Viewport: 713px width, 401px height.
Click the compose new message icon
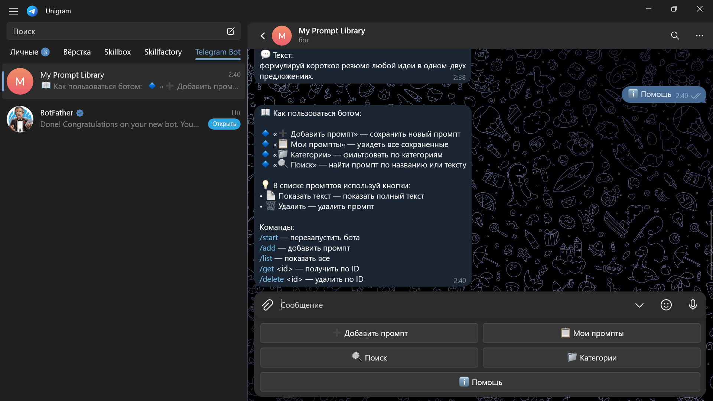pyautogui.click(x=231, y=31)
